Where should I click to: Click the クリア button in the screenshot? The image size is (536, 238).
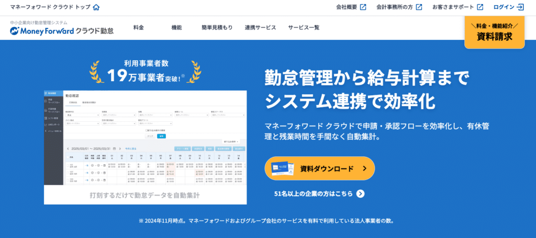click(150, 136)
